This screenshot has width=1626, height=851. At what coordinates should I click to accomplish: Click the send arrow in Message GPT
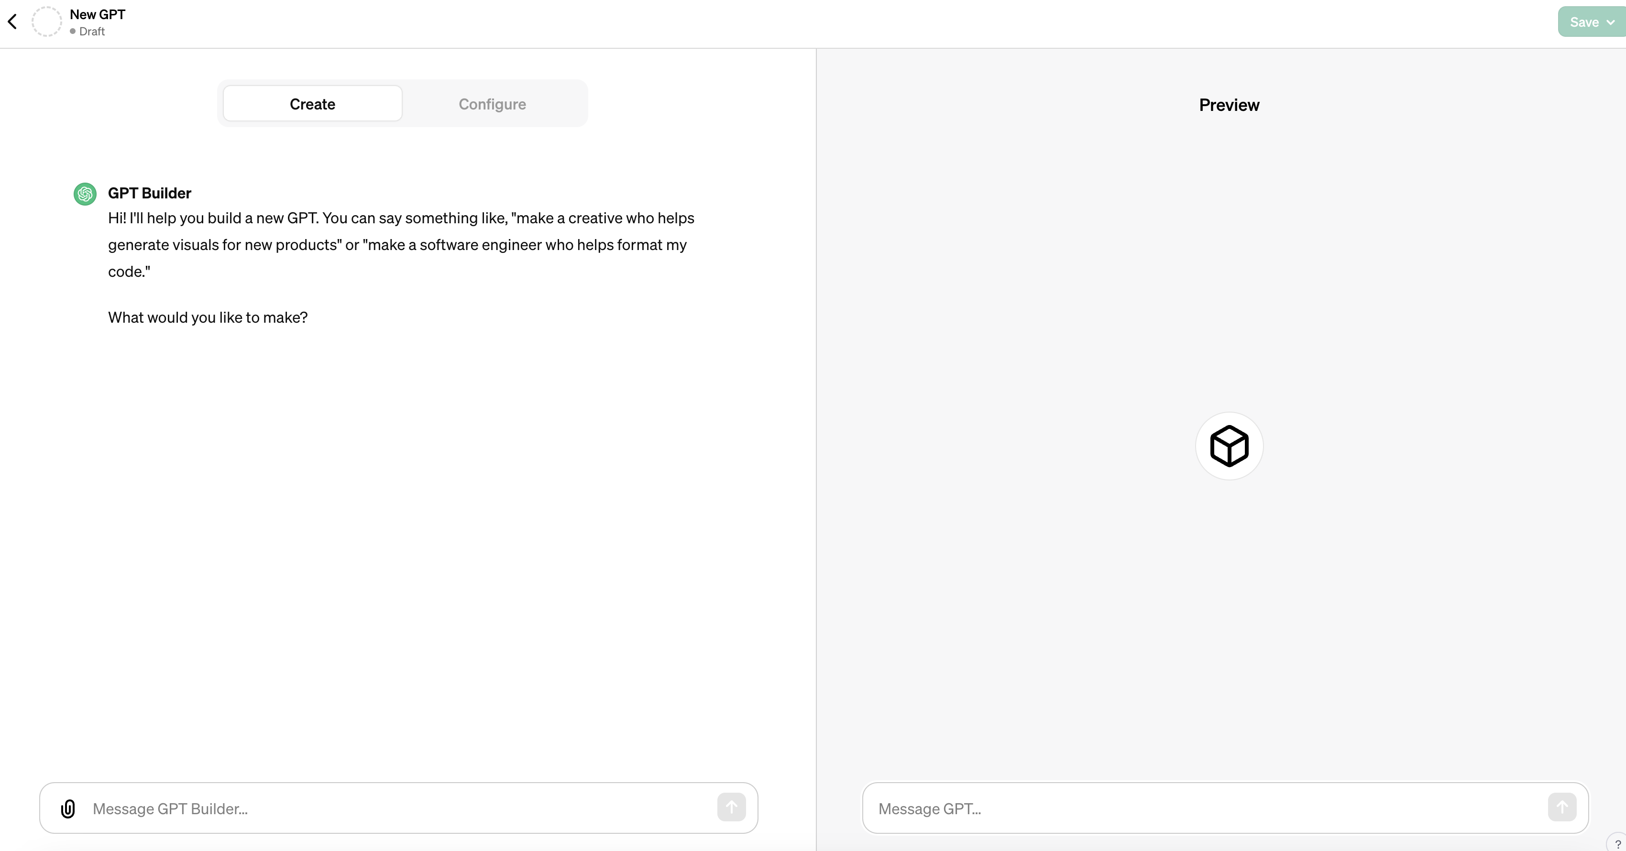1561,808
